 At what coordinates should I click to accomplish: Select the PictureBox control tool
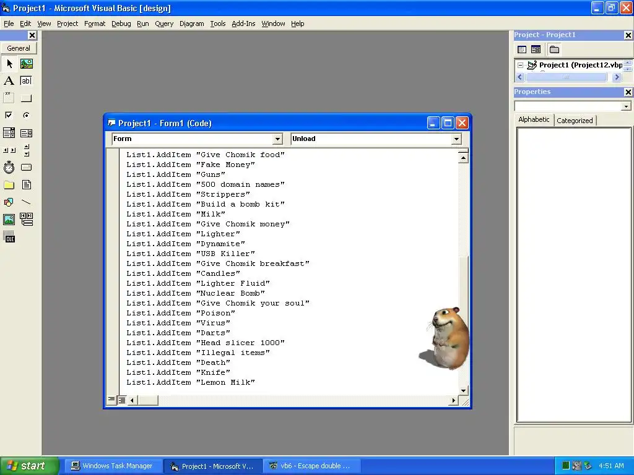[26, 64]
